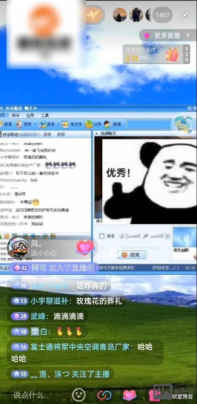The height and width of the screenshot is (404, 197).
Task: Click the speaker icon in video controls
Action: click(x=122, y=236)
